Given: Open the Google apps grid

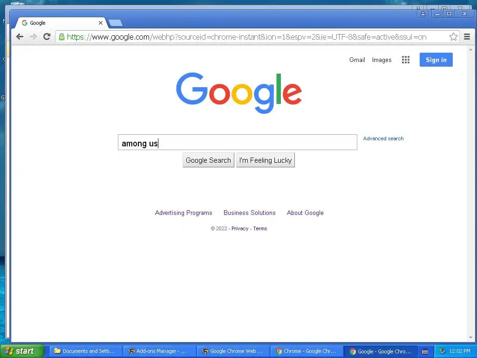Looking at the screenshot, I should 406,60.
